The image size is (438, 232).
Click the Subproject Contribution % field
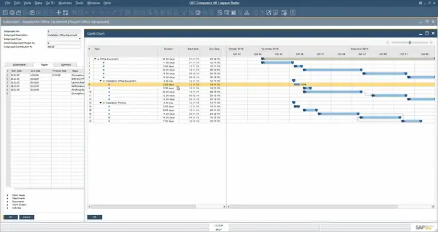pos(64,47)
